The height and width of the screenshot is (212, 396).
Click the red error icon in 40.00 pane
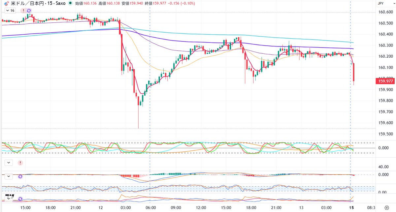(x=20, y=163)
